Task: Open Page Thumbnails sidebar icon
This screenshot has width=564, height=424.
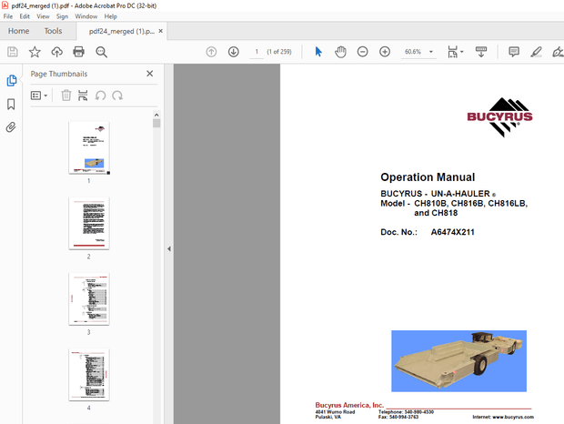Action: click(x=12, y=81)
